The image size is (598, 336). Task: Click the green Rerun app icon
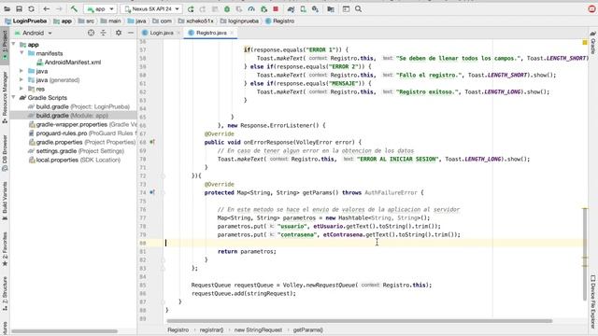191,8
